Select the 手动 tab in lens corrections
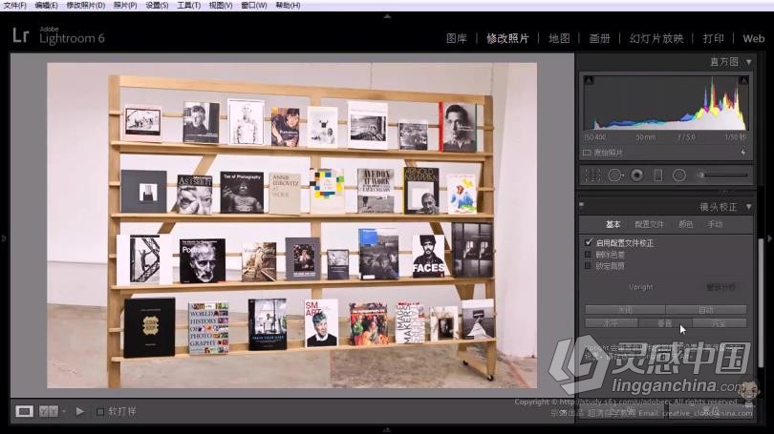 (x=715, y=224)
